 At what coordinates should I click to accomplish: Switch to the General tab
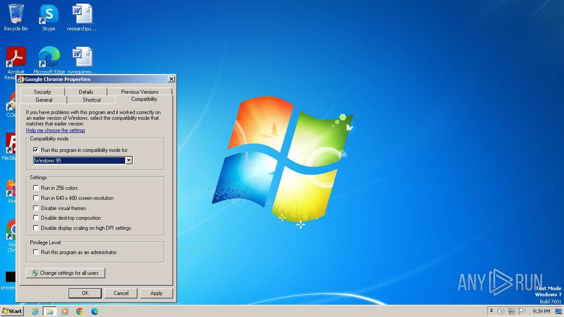point(44,100)
